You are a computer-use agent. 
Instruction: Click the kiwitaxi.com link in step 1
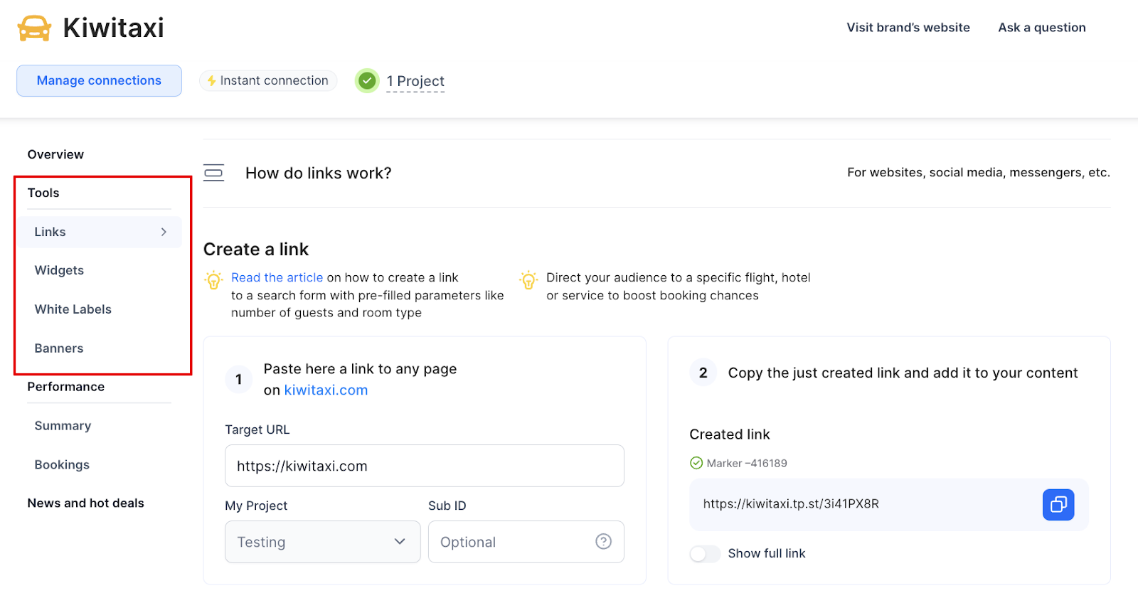(x=326, y=390)
